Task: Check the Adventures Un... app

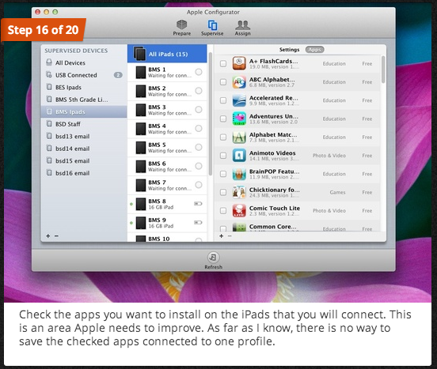Action: [x=223, y=119]
